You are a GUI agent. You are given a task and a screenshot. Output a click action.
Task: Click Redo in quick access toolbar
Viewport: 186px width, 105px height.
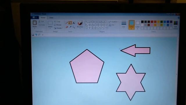click(39, 35)
